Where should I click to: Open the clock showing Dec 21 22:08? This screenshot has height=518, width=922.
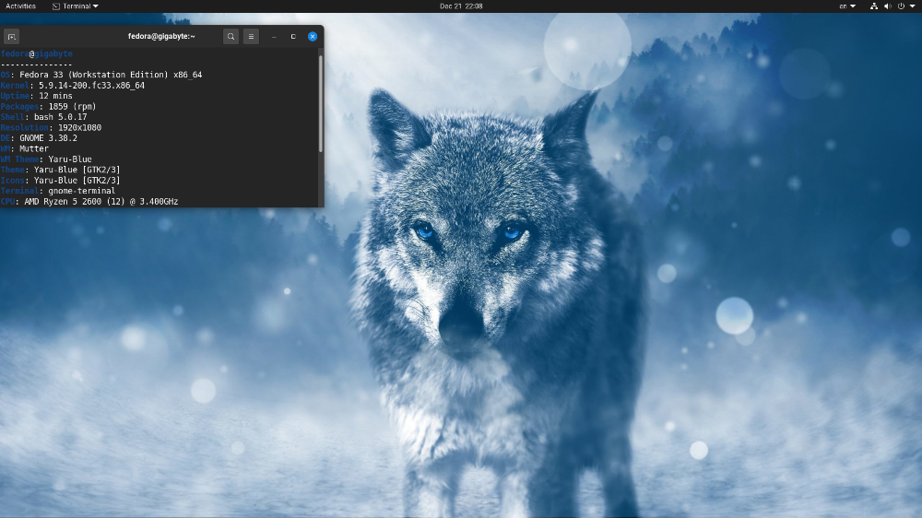[461, 6]
